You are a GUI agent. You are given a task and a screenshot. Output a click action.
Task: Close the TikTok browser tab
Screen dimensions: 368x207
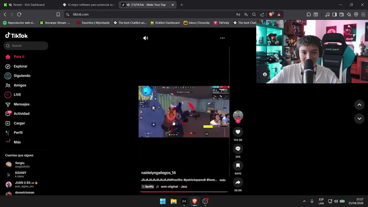[x=172, y=5]
